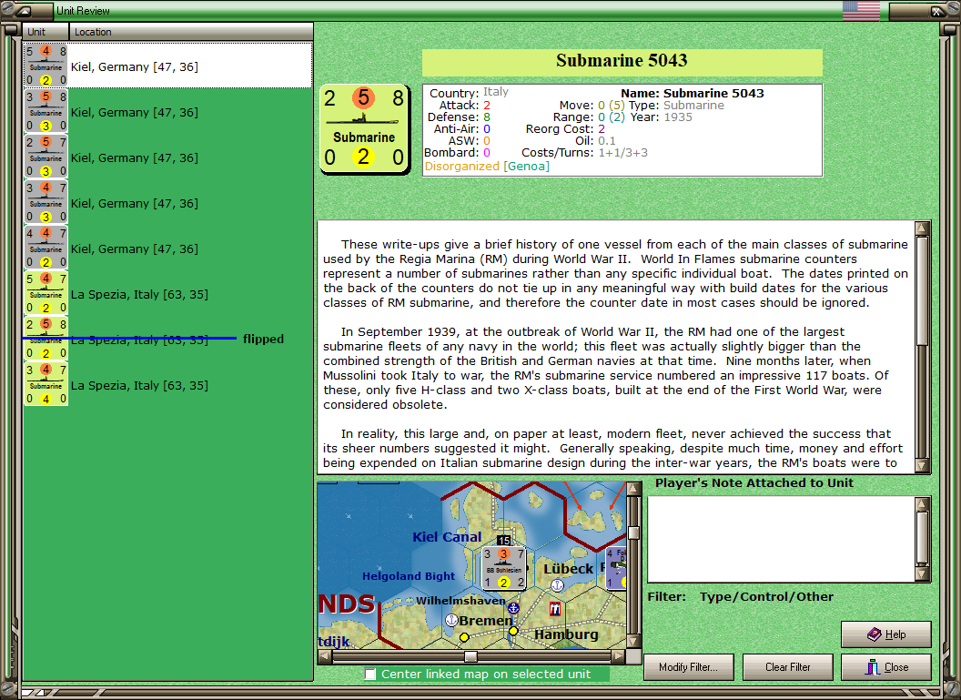This screenshot has height=700, width=961.
Task: Click map scroll left arrow
Action: 325,656
